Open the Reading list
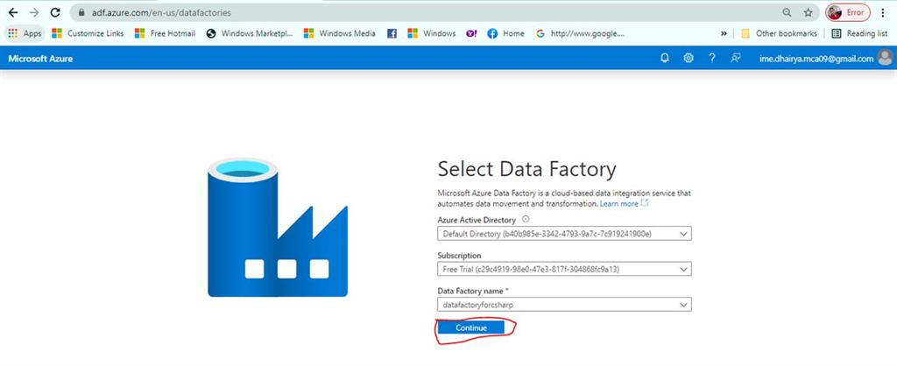 (x=860, y=33)
